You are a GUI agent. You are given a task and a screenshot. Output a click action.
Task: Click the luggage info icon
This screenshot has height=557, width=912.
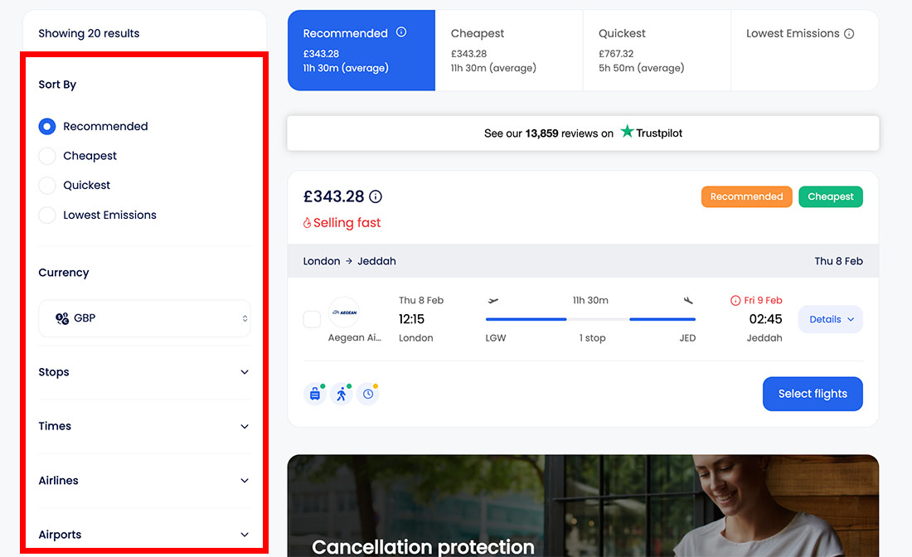(x=315, y=395)
